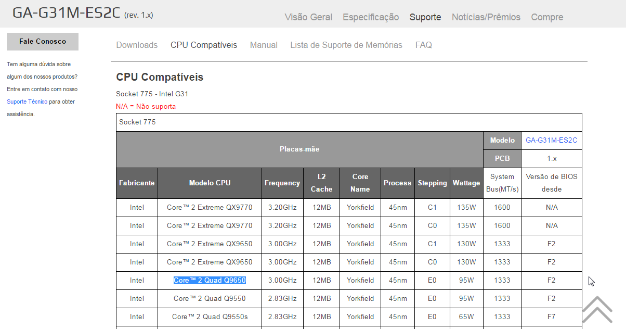The width and height of the screenshot is (626, 329).
Task: Click the Core 2 Quad Q9550s cell
Action: [x=210, y=317]
